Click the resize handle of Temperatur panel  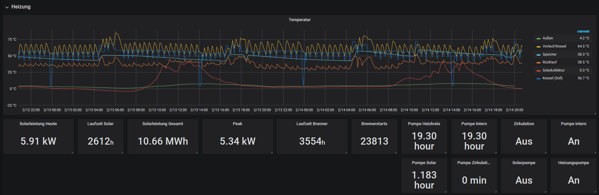click(595, 114)
